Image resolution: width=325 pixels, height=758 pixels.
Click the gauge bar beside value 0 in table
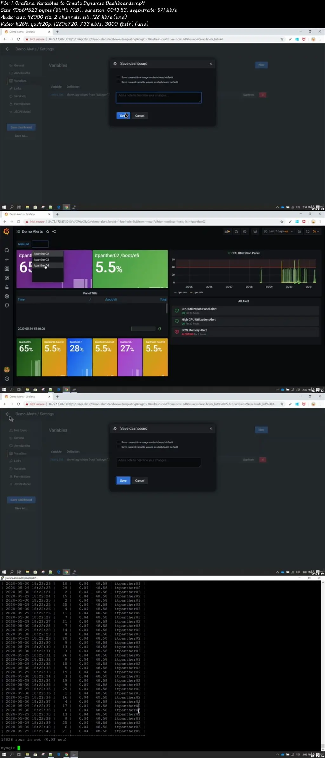143,329
